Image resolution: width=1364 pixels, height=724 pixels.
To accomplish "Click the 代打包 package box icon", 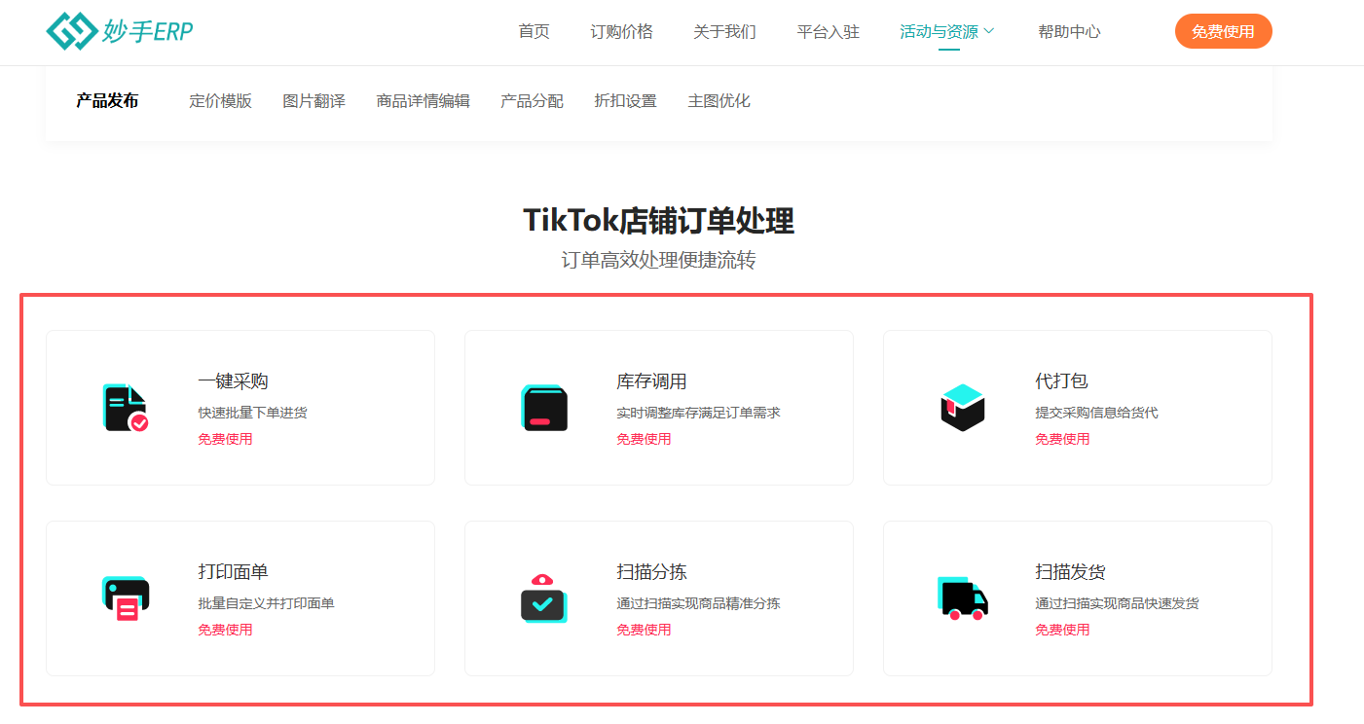I will (x=962, y=407).
